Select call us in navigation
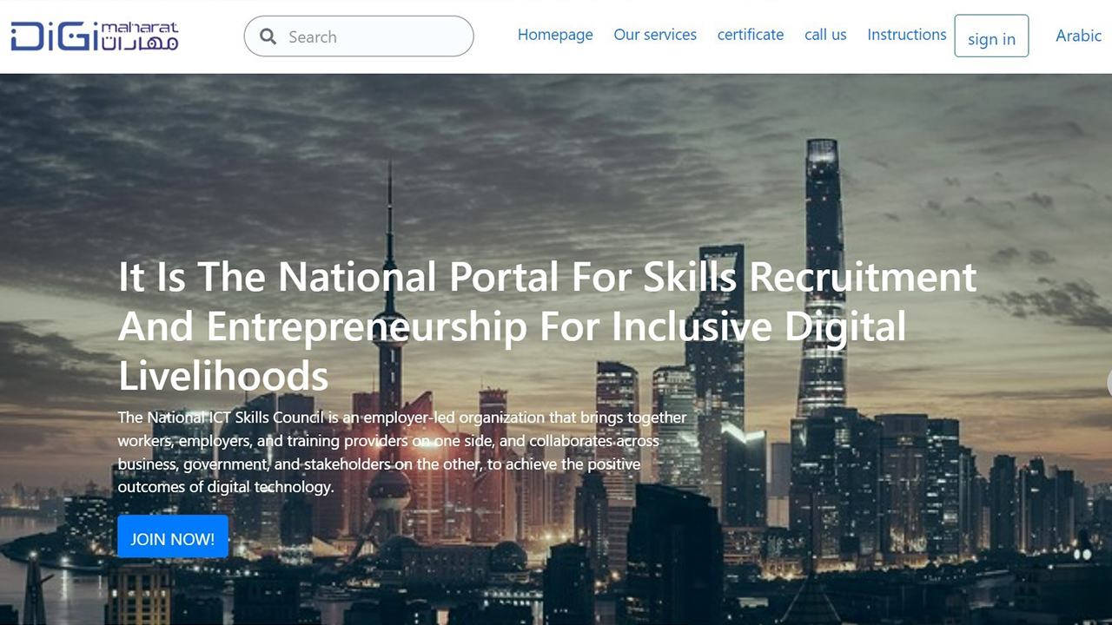 [825, 35]
